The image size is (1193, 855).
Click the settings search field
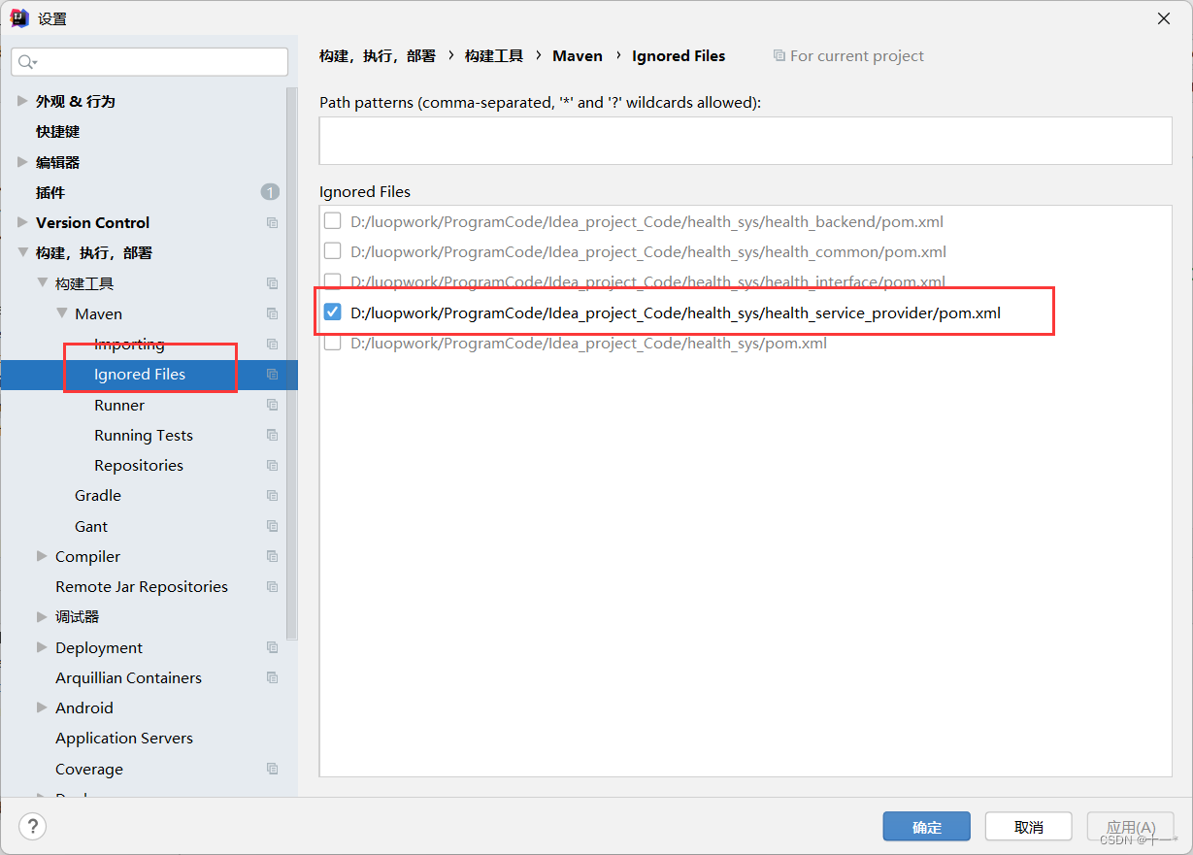click(x=149, y=62)
